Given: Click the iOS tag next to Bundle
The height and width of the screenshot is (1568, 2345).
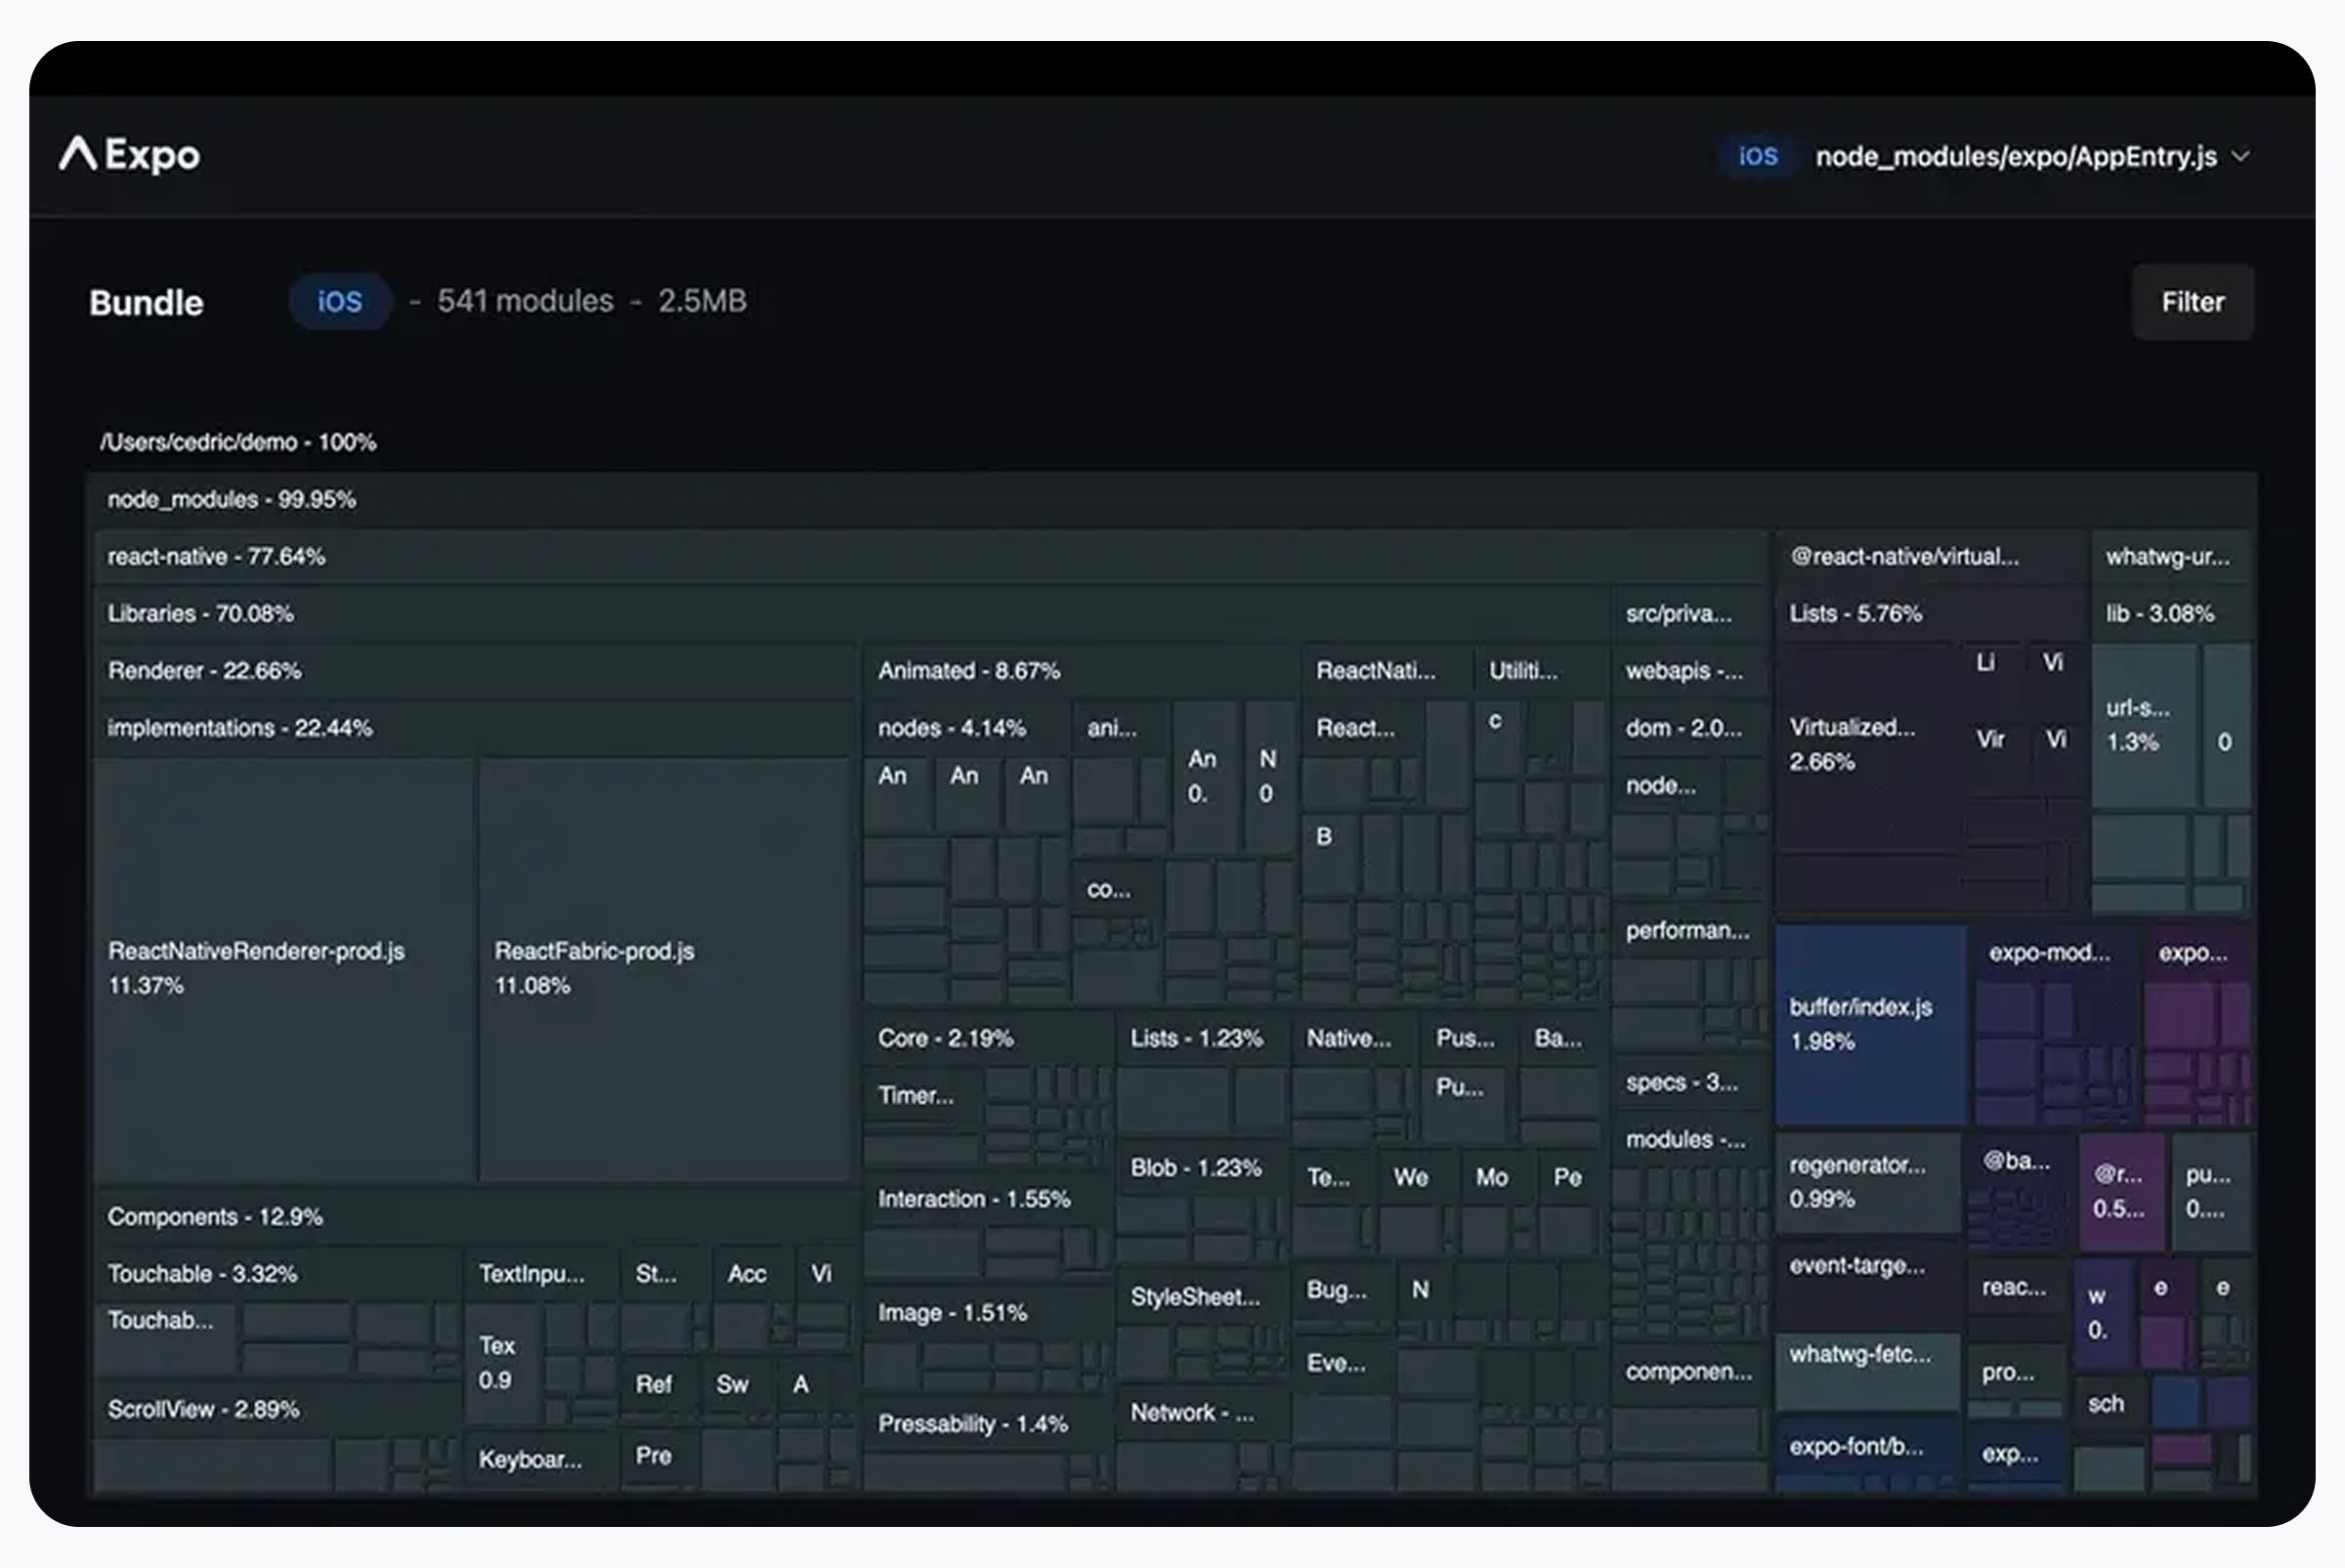Looking at the screenshot, I should pos(340,301).
